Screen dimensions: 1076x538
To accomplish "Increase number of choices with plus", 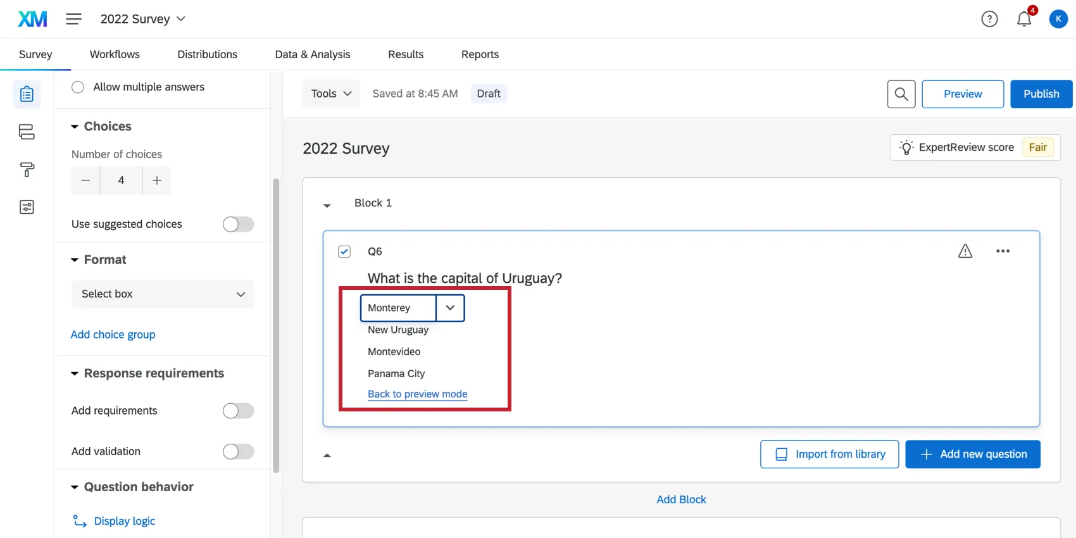I will coord(157,180).
